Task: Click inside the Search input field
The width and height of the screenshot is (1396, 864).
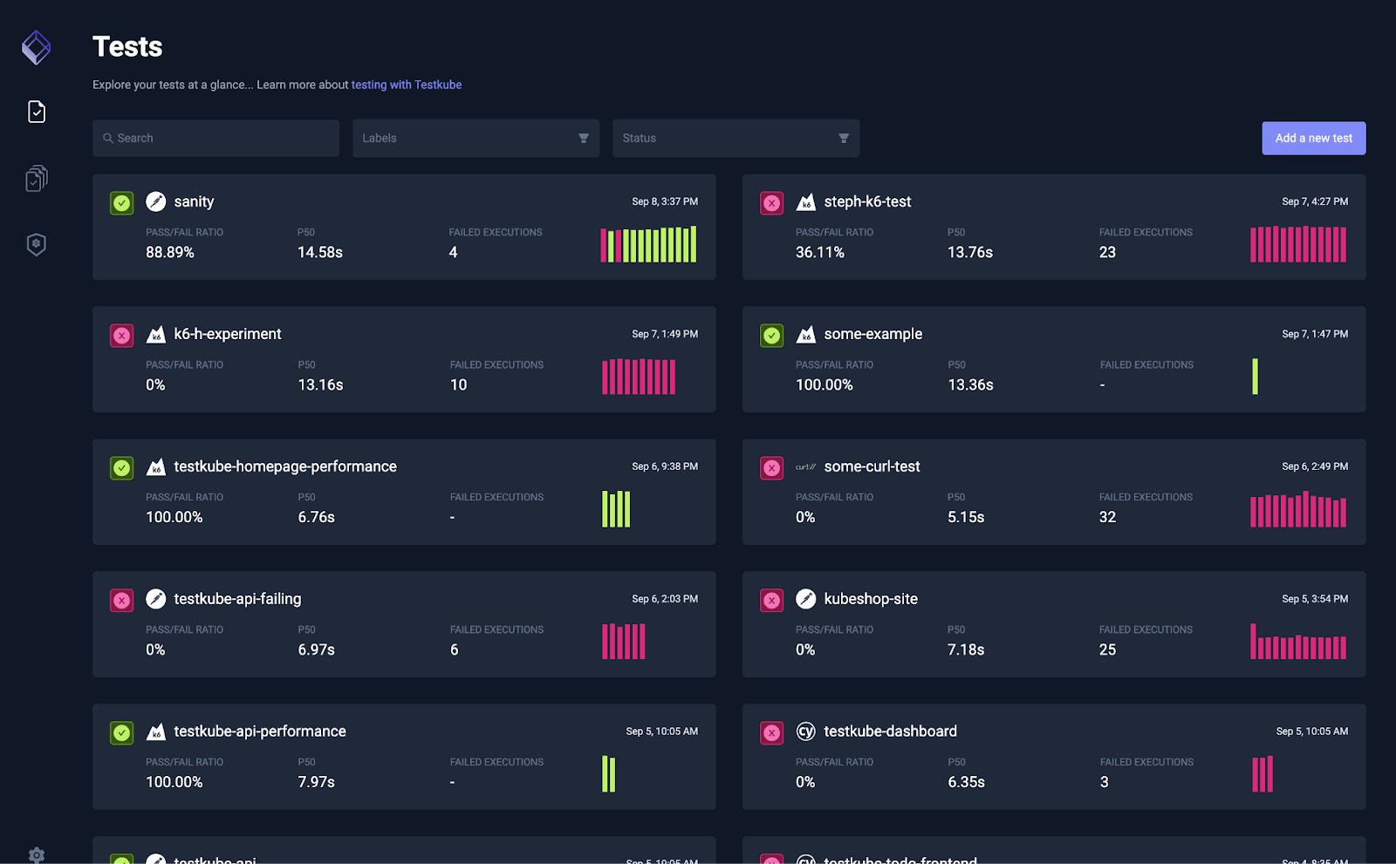Action: [218, 138]
